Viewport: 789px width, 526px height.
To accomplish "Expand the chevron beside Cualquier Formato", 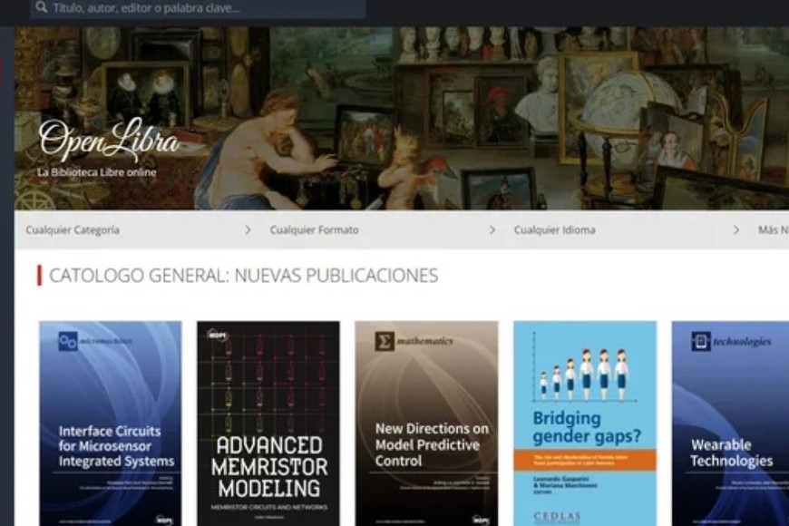I will pos(492,230).
